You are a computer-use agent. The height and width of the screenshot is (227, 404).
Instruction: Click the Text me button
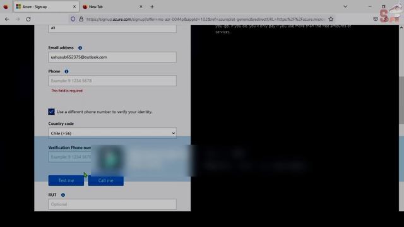pos(66,180)
